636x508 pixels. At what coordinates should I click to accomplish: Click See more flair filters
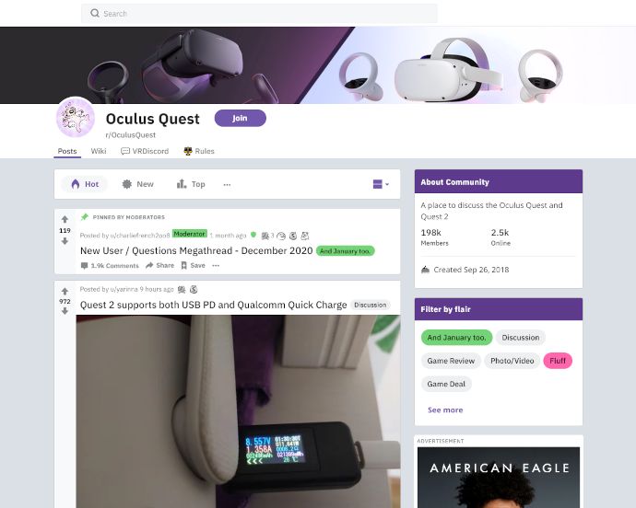click(x=445, y=410)
